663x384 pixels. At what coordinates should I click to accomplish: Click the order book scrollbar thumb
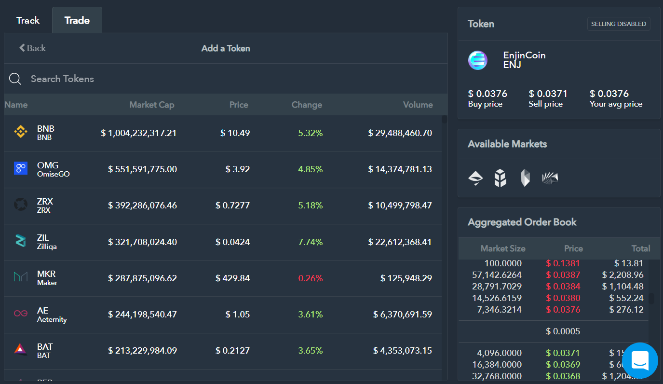tap(651, 299)
